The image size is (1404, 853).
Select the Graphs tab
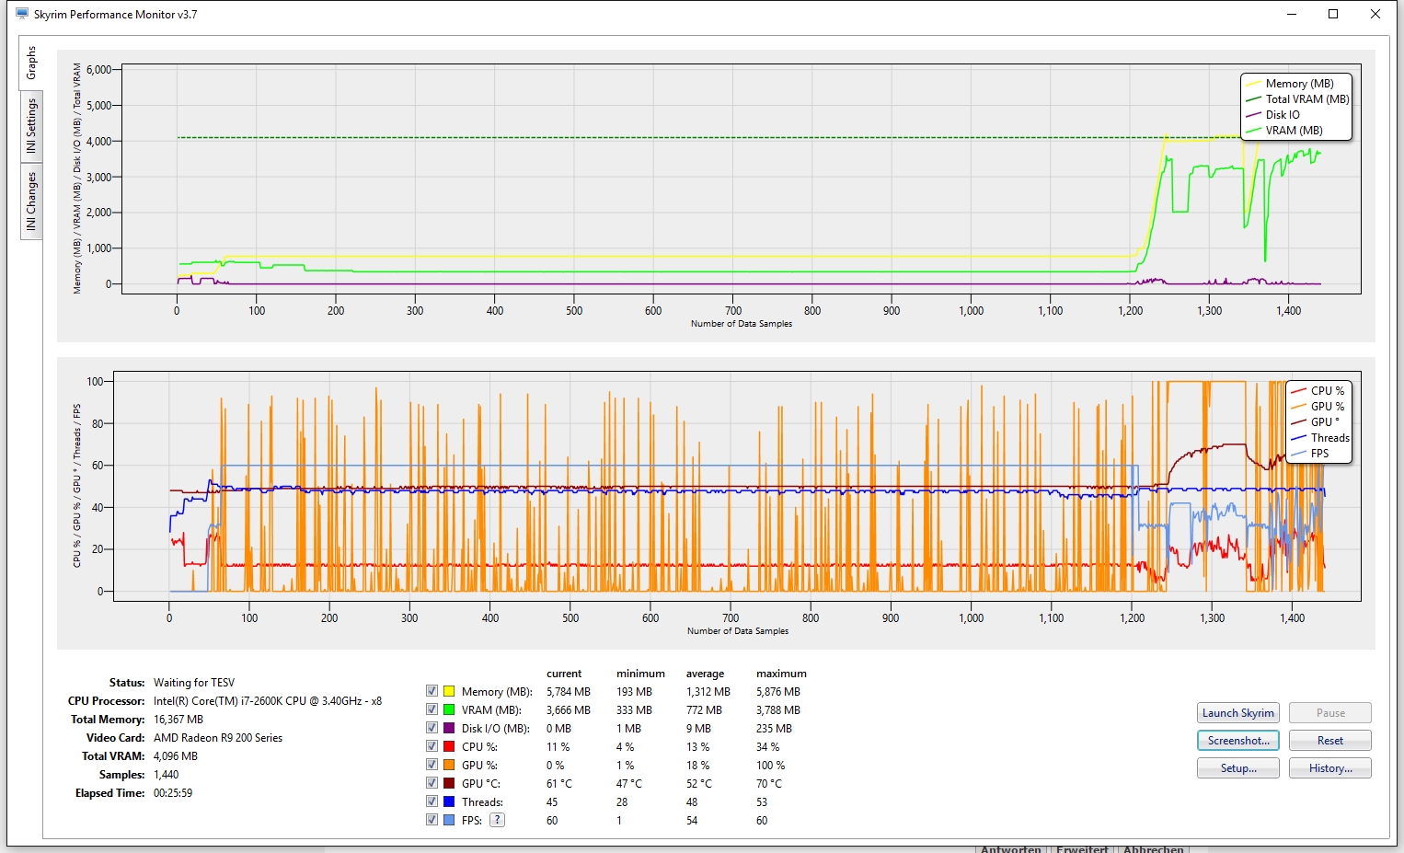30,63
